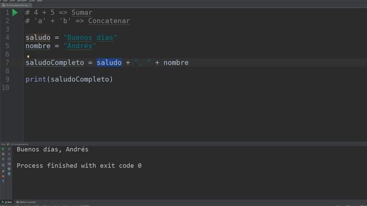Switch to the Run tool window tab
This screenshot has width=367, height=206.
click(7, 202)
